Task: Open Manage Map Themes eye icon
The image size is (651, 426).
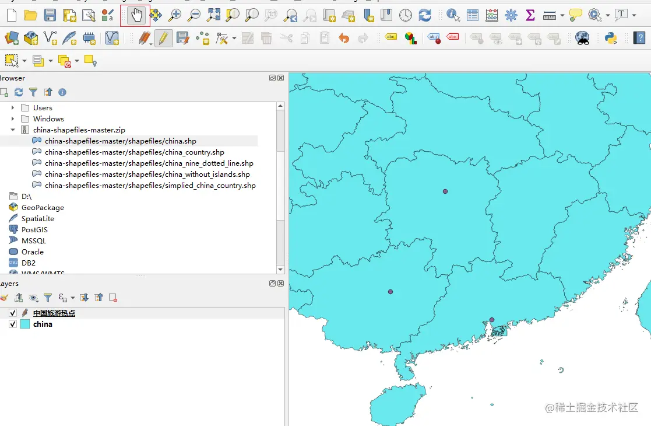Action: tap(33, 298)
